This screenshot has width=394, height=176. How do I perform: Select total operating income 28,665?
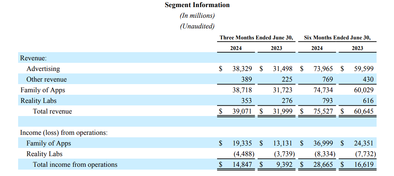(x=323, y=165)
